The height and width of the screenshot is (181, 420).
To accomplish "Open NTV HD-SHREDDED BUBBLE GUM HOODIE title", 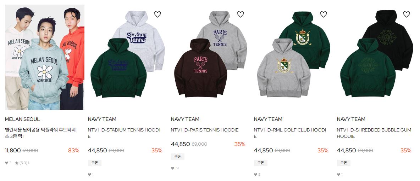I will (374, 133).
